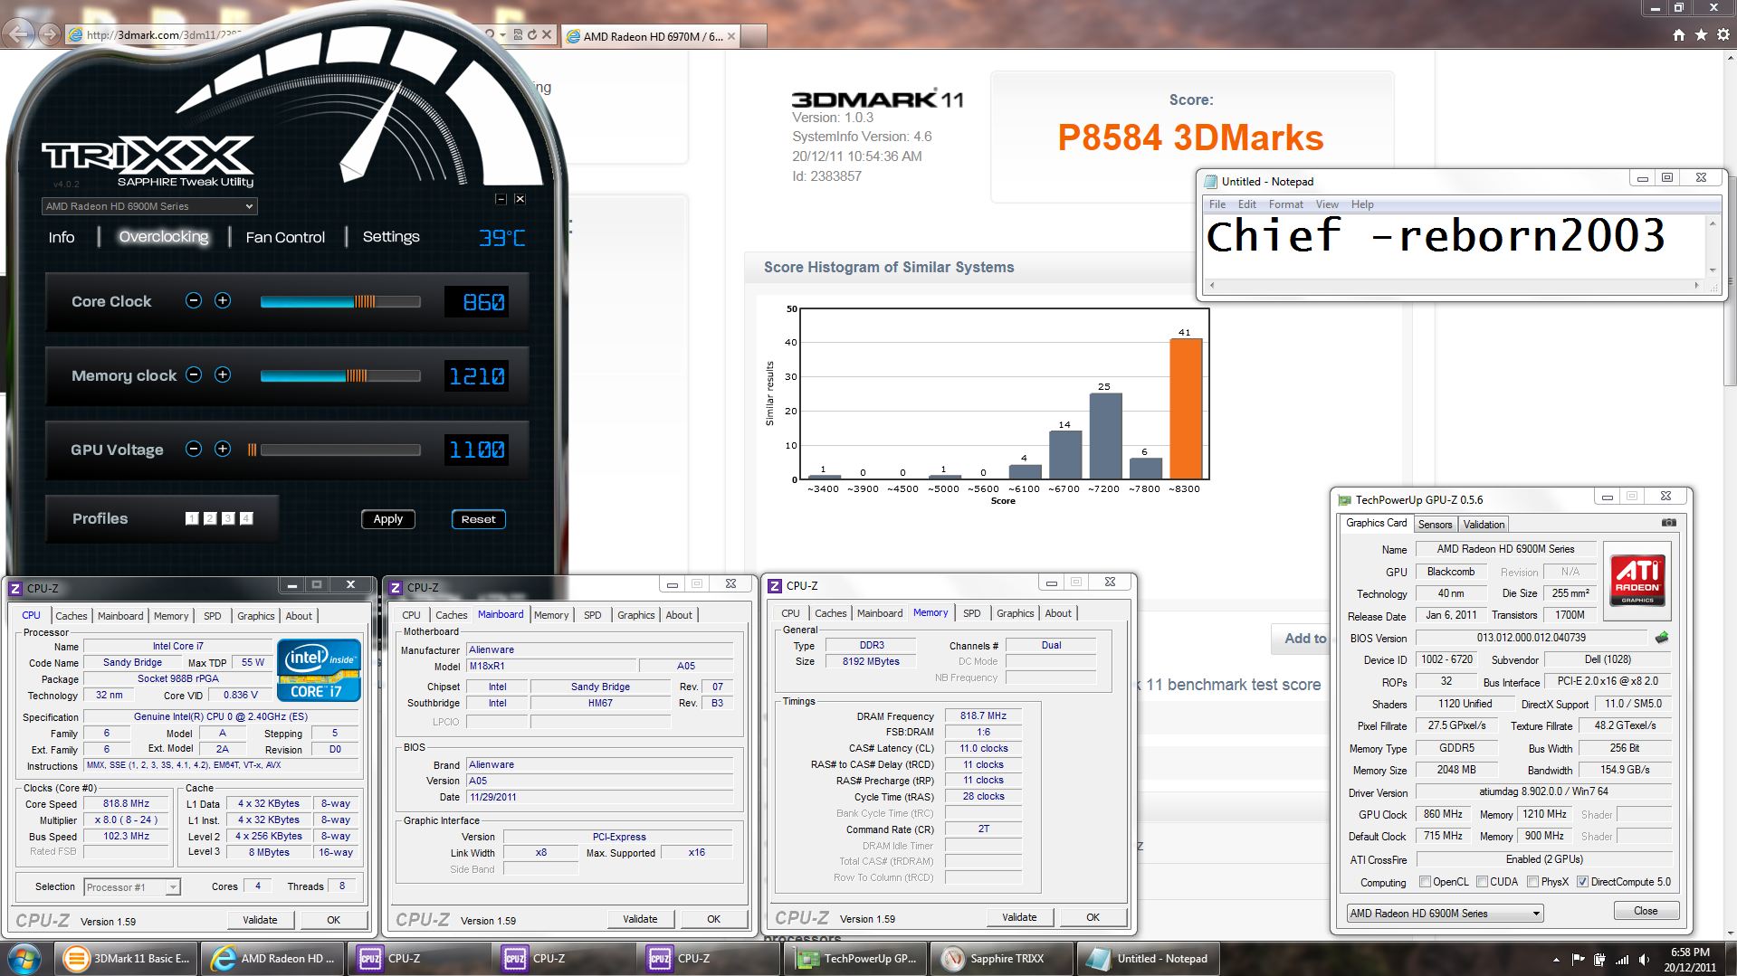1737x976 pixels.
Task: Decrease GPU Voltage with minus button
Action: (193, 449)
